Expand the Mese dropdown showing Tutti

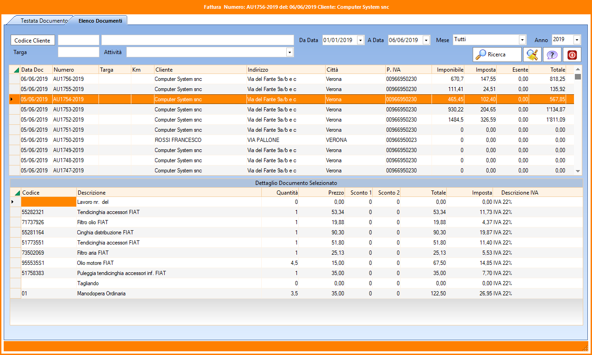point(523,40)
